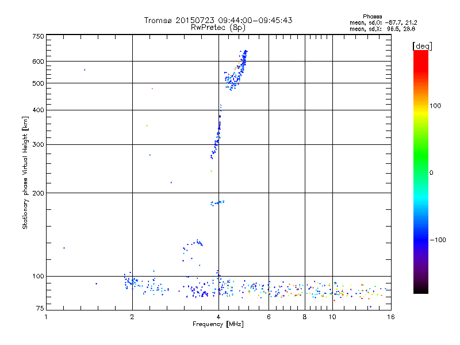This screenshot has height=345, width=460.
Task: Click y-axis tick label '300'
Action: coord(38,145)
